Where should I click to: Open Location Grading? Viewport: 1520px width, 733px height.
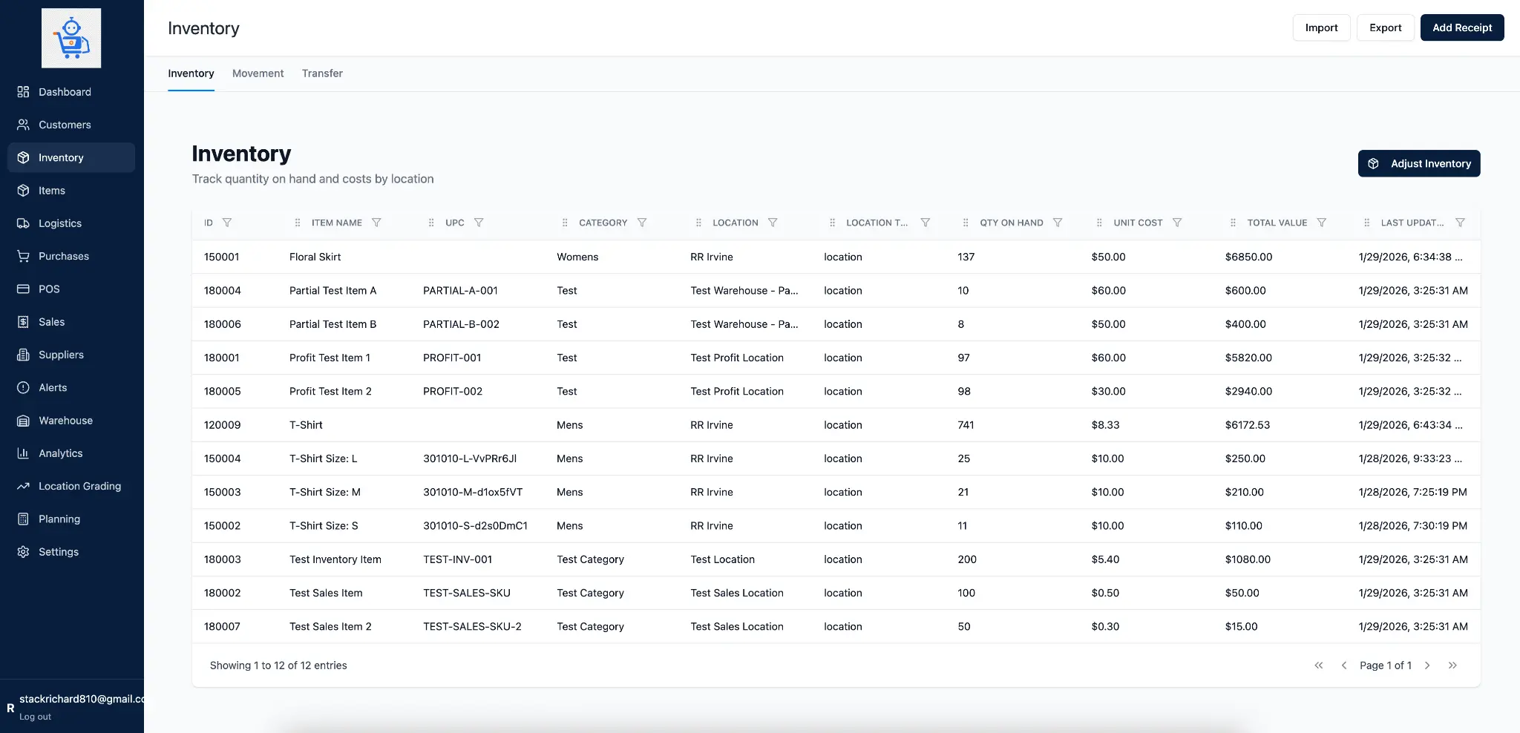pos(79,485)
